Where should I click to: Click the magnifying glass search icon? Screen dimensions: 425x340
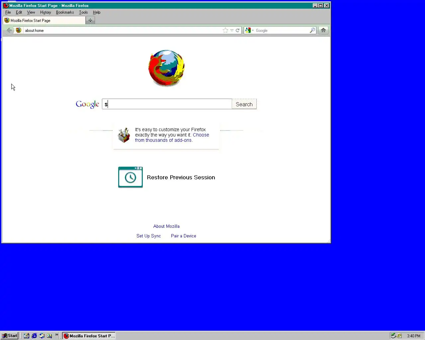click(x=312, y=30)
